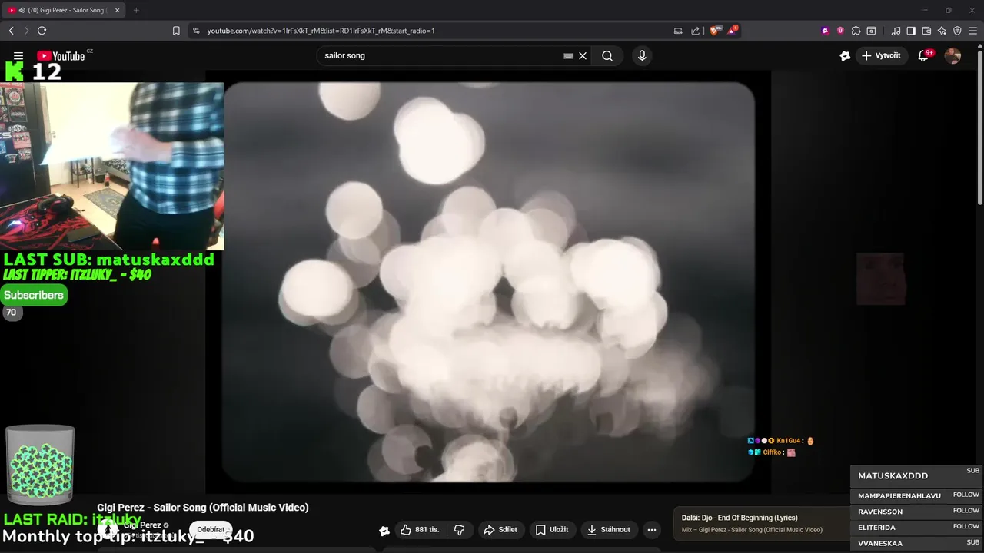Open the picture-in-picture media icon in address bar
The image size is (984, 553).
[x=678, y=31]
